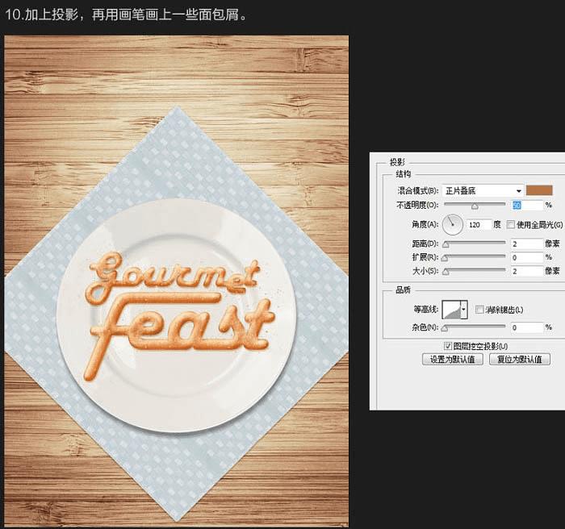
Task: Expand the contour picker dropdown arrow
Action: pos(464,310)
